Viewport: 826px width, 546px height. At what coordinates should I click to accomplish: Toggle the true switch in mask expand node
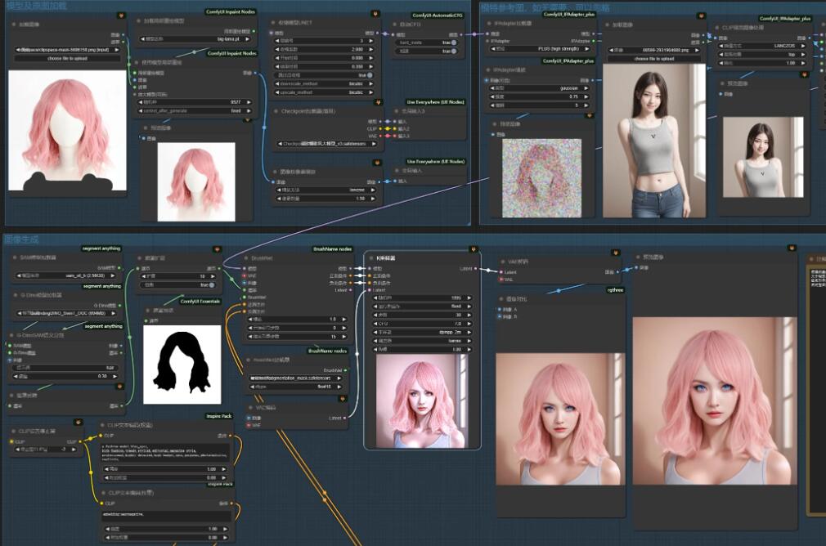pos(211,284)
